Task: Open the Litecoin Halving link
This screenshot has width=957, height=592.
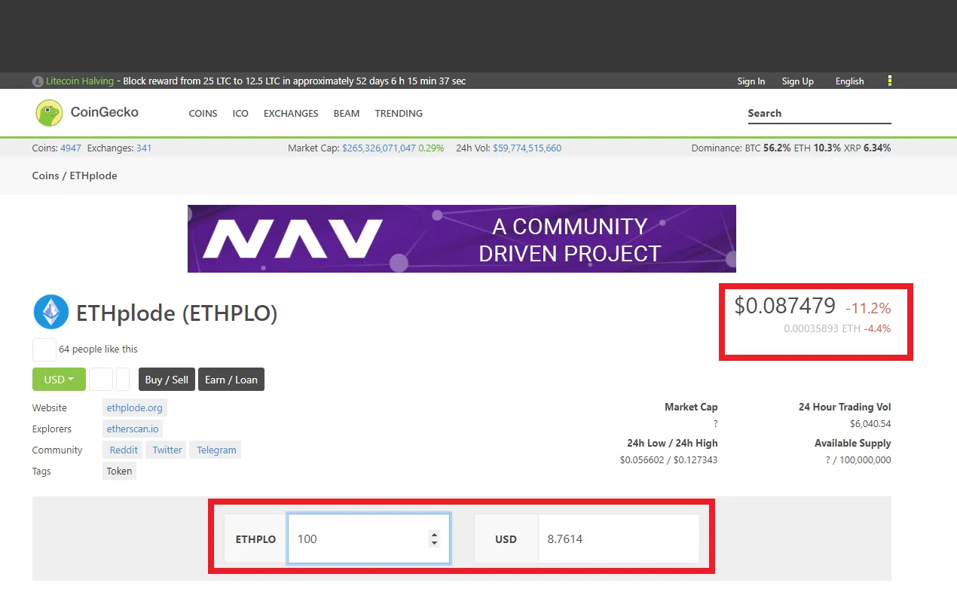Action: (80, 81)
